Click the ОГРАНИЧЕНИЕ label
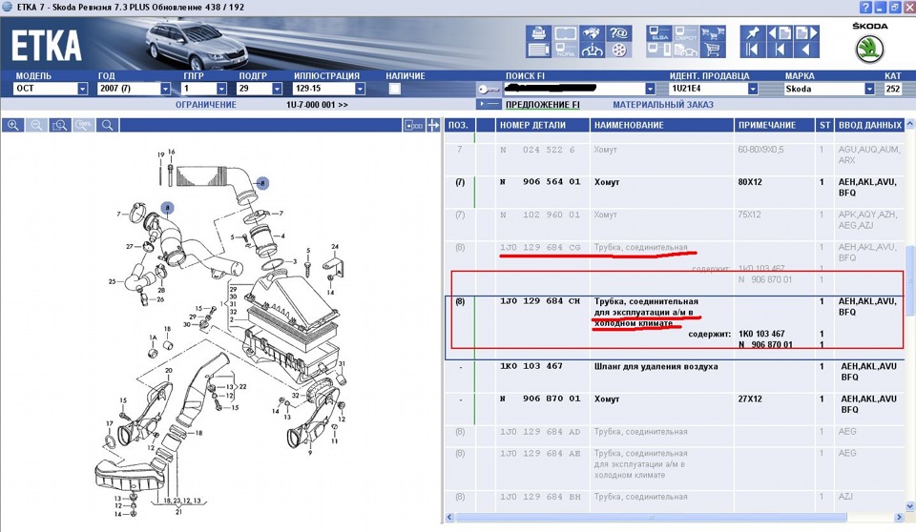916x532 pixels. [206, 105]
